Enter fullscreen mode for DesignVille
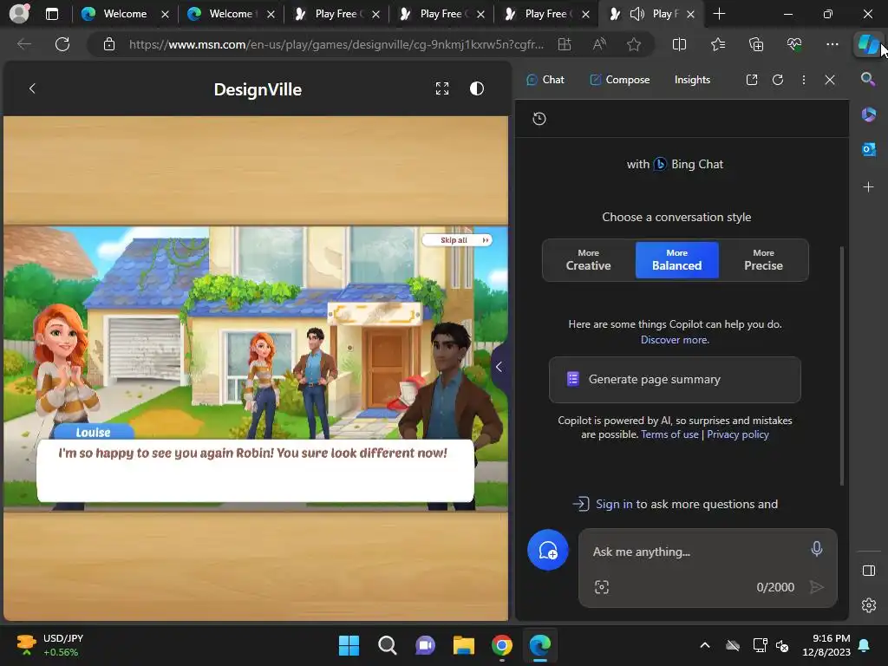 (442, 88)
